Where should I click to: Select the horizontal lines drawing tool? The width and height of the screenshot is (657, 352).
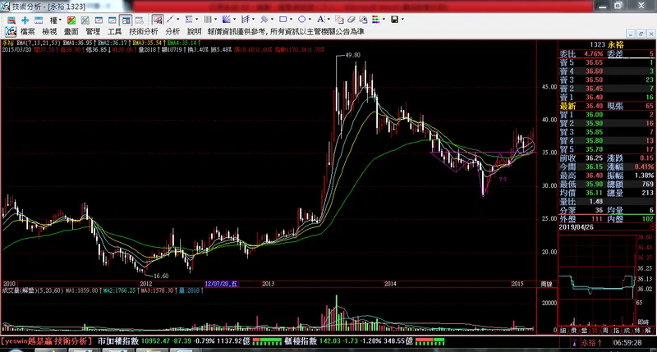click(189, 19)
